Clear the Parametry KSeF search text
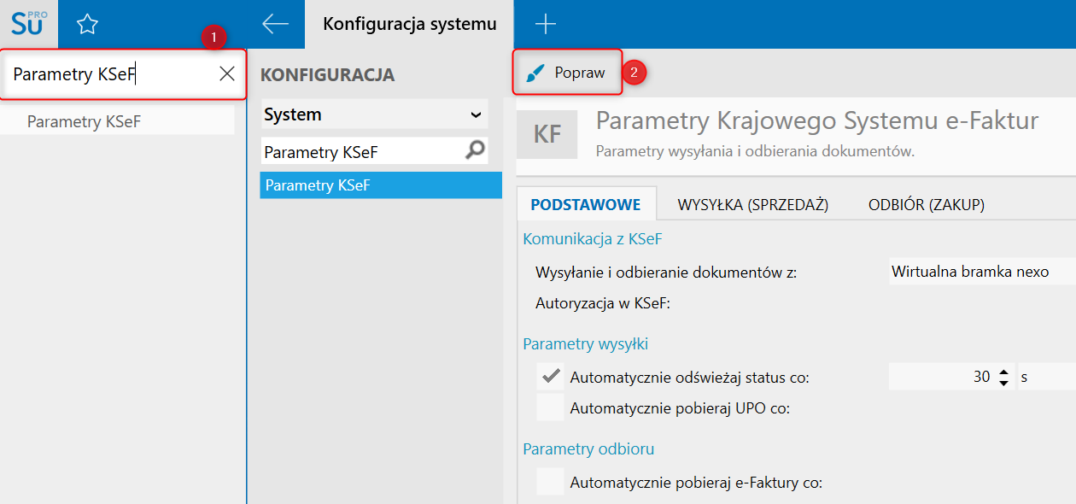The height and width of the screenshot is (504, 1076). pyautogui.click(x=227, y=74)
